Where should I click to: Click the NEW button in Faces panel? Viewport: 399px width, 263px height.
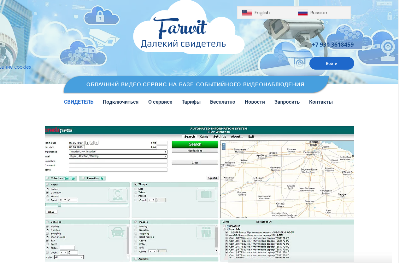(x=51, y=212)
